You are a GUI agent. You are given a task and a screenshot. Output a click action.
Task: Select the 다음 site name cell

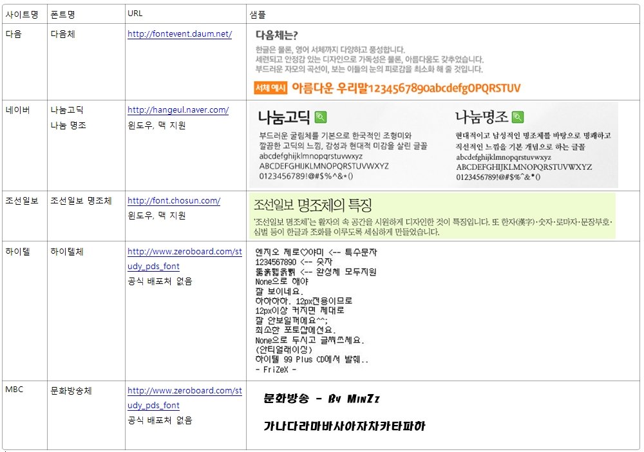[x=14, y=34]
